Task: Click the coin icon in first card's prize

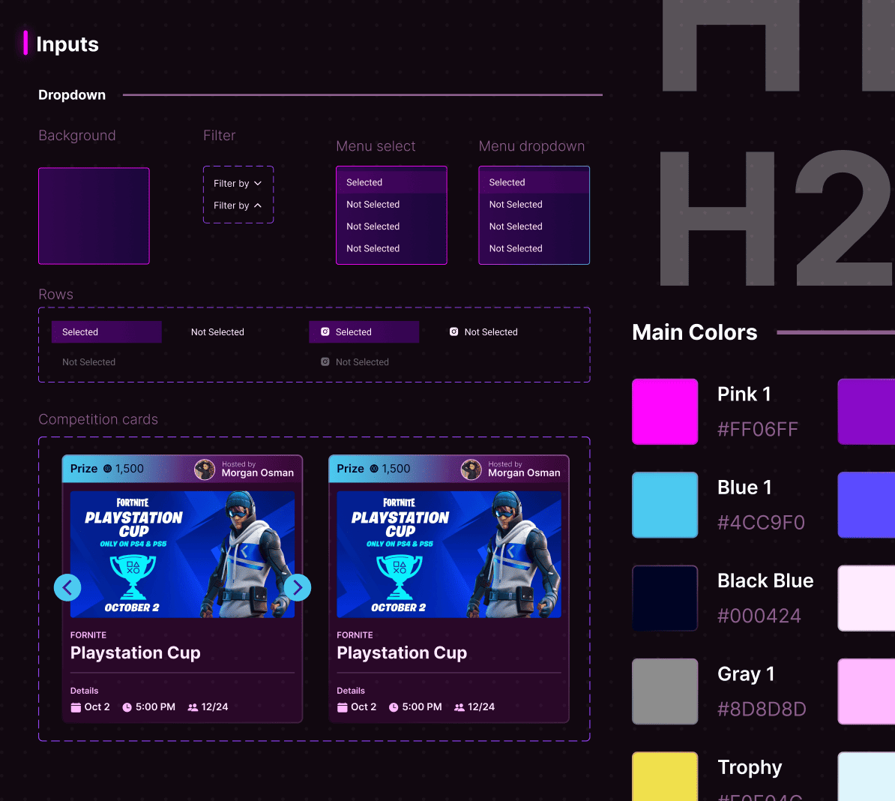Action: tap(107, 469)
